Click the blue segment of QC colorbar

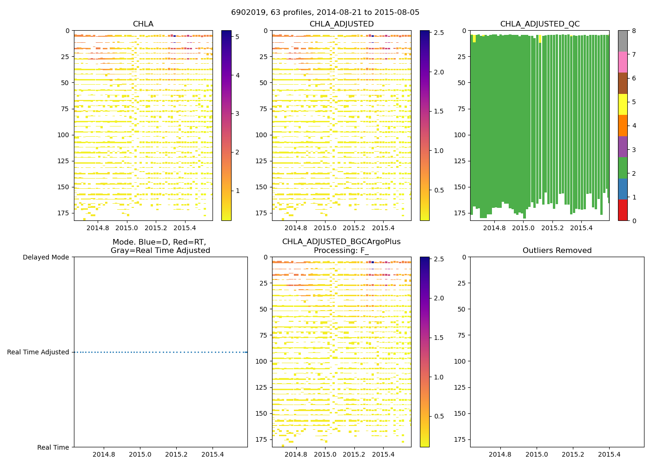[x=623, y=189]
